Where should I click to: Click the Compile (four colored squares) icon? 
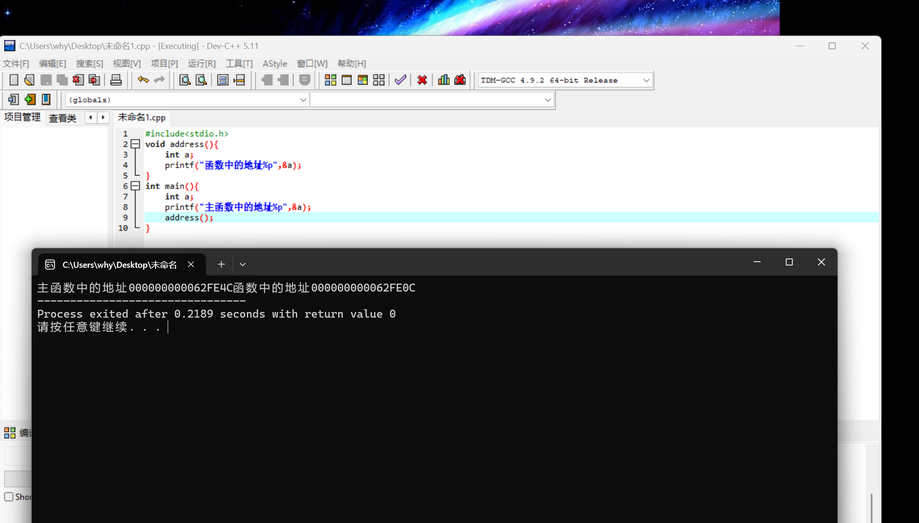pos(330,80)
